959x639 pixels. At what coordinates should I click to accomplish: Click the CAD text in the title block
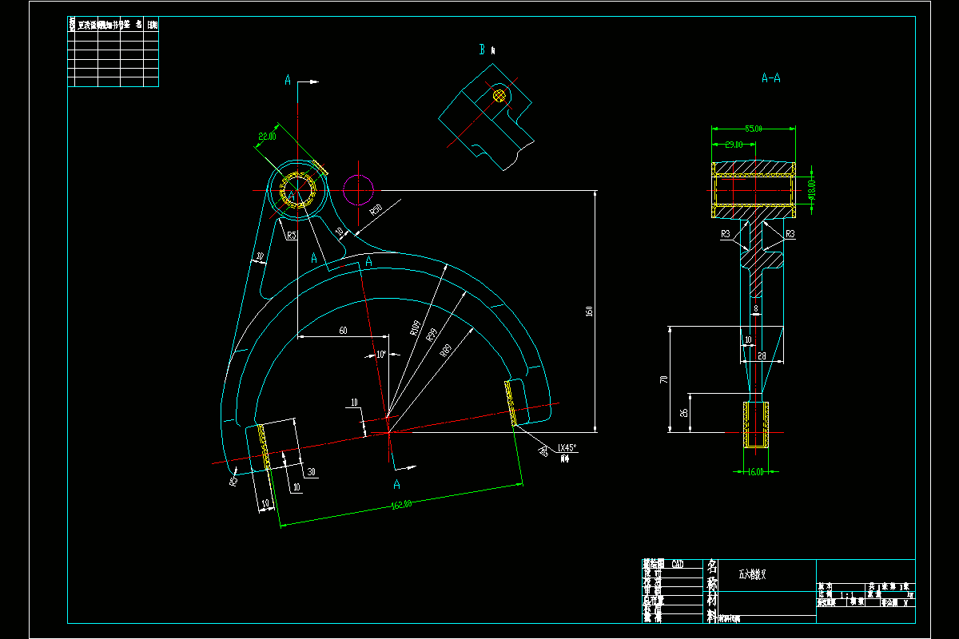(x=677, y=564)
